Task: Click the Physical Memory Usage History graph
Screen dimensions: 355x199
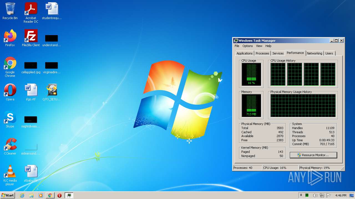Action: 303,105
